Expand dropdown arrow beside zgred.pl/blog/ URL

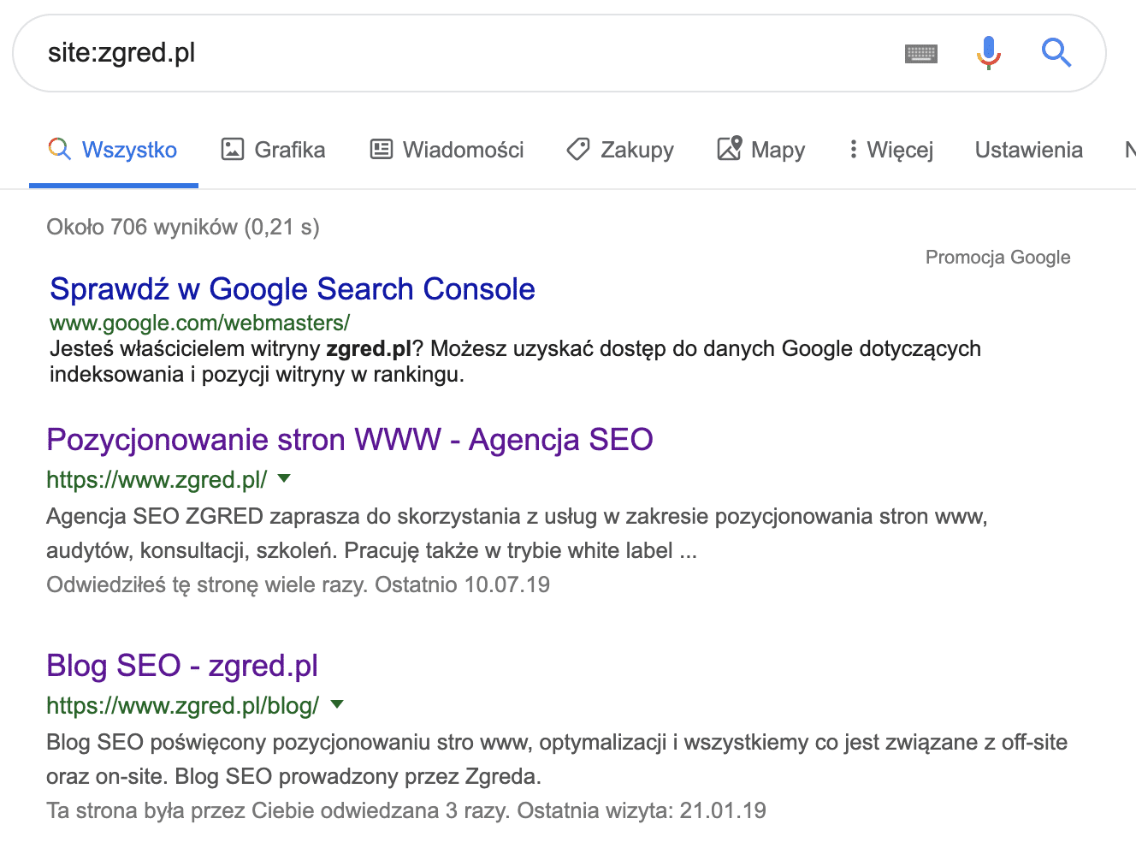click(x=337, y=704)
